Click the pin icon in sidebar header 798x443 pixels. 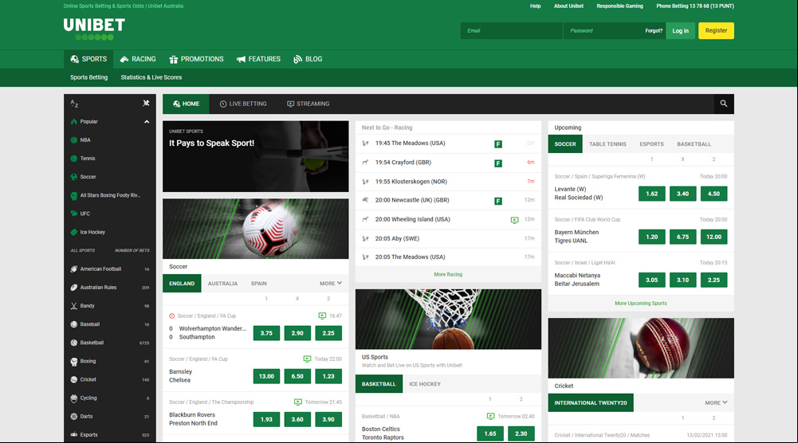click(x=146, y=104)
